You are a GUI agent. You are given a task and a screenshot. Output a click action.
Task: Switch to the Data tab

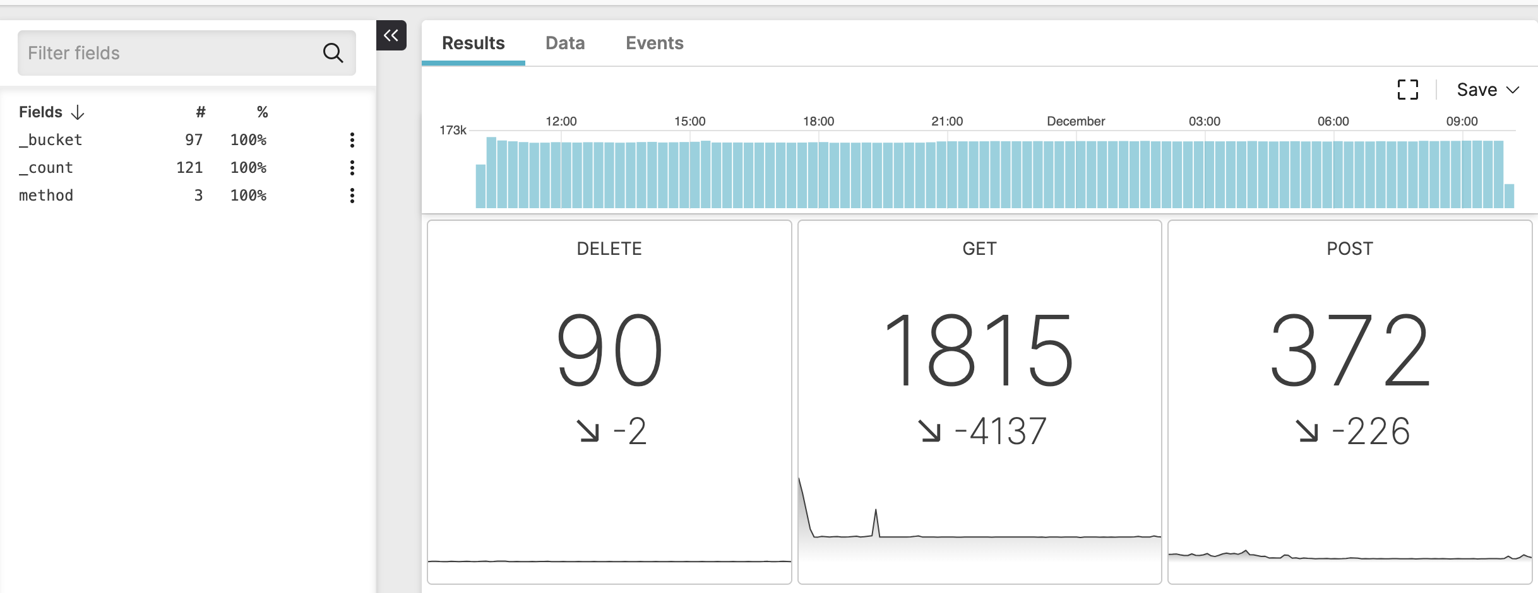coord(565,43)
